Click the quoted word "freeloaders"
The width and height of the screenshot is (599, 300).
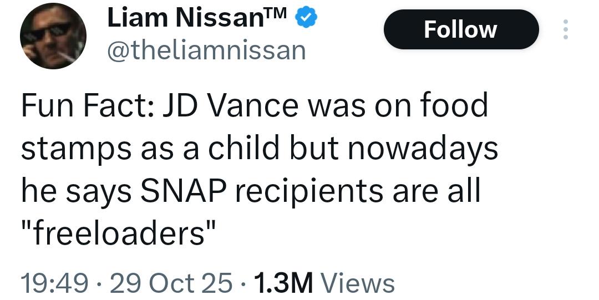click(118, 234)
